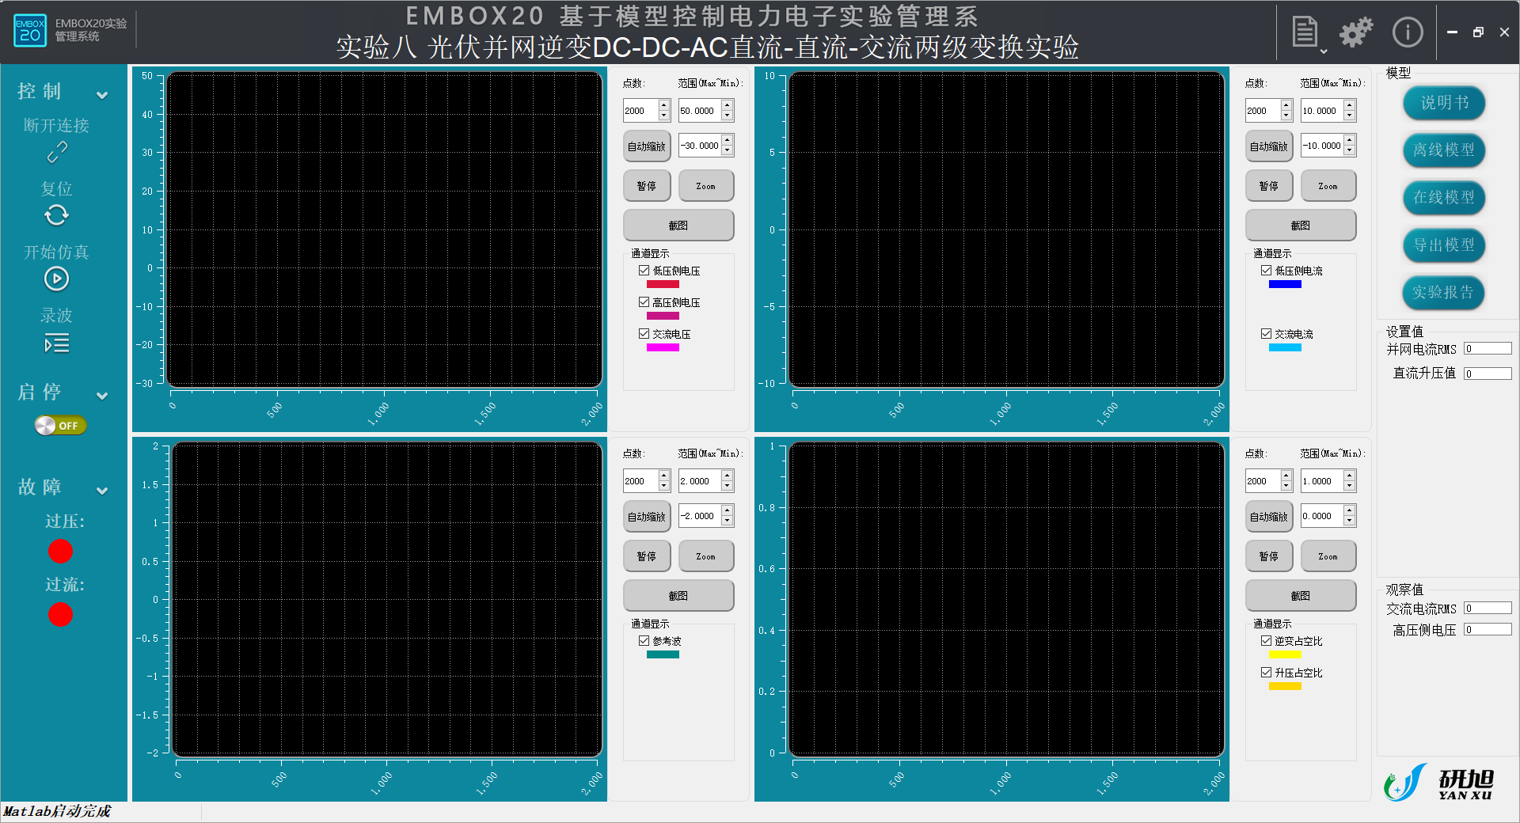Click 自动缩放 in current chart panel
The width and height of the screenshot is (1520, 823).
[1269, 146]
